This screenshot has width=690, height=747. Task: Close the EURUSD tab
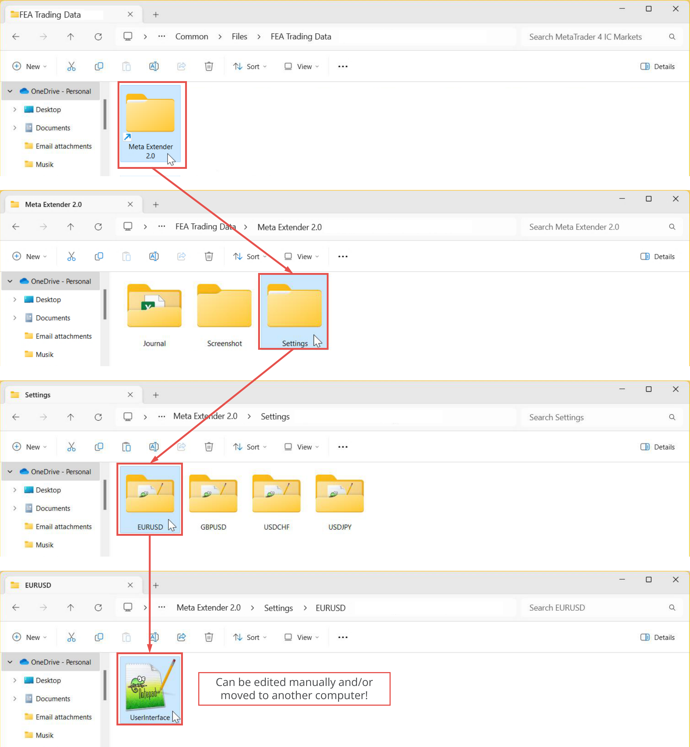[130, 585]
